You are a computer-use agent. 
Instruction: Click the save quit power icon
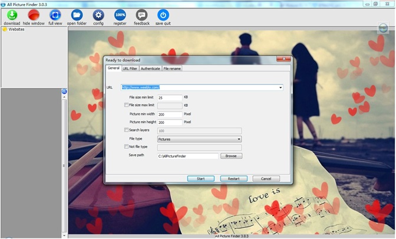coord(163,15)
